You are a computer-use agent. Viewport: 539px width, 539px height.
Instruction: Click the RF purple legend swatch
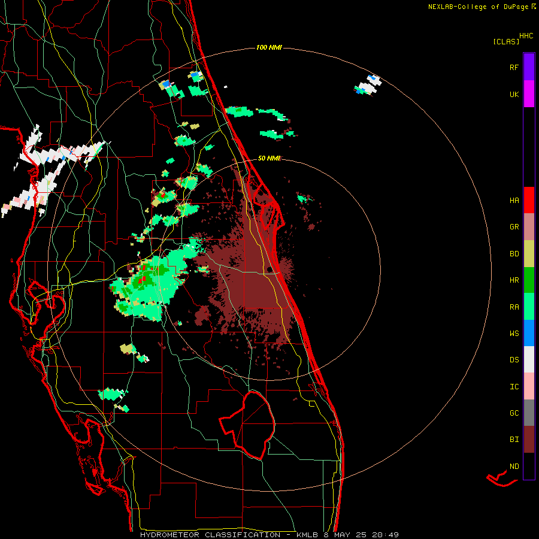coord(529,67)
